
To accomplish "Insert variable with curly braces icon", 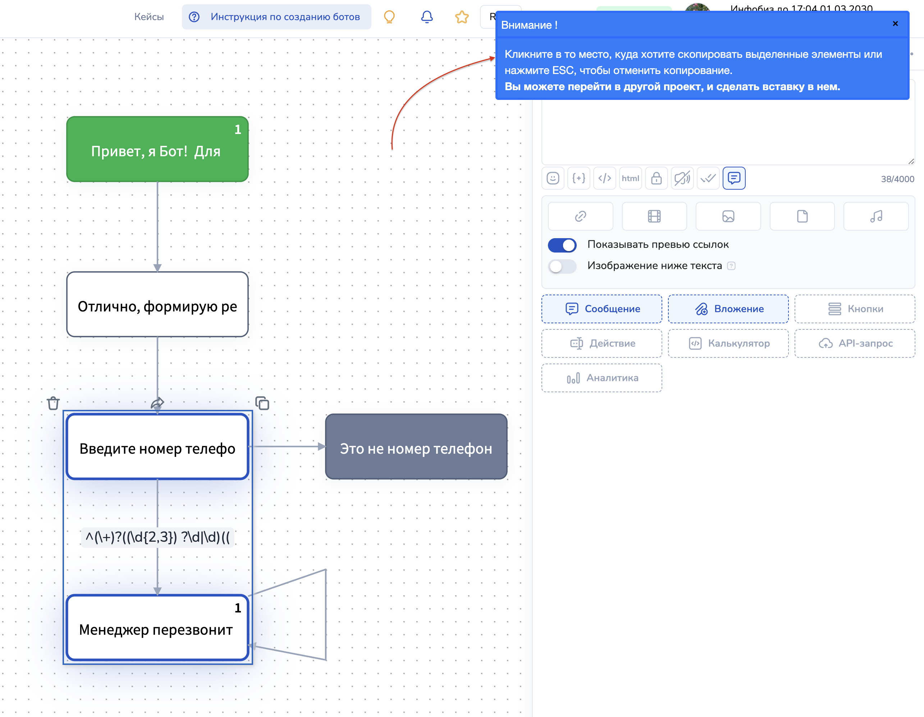I will pos(578,179).
